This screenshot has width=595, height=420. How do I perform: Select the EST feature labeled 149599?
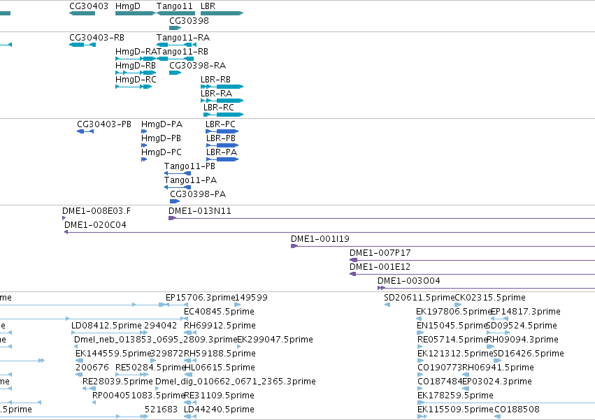coord(238,305)
